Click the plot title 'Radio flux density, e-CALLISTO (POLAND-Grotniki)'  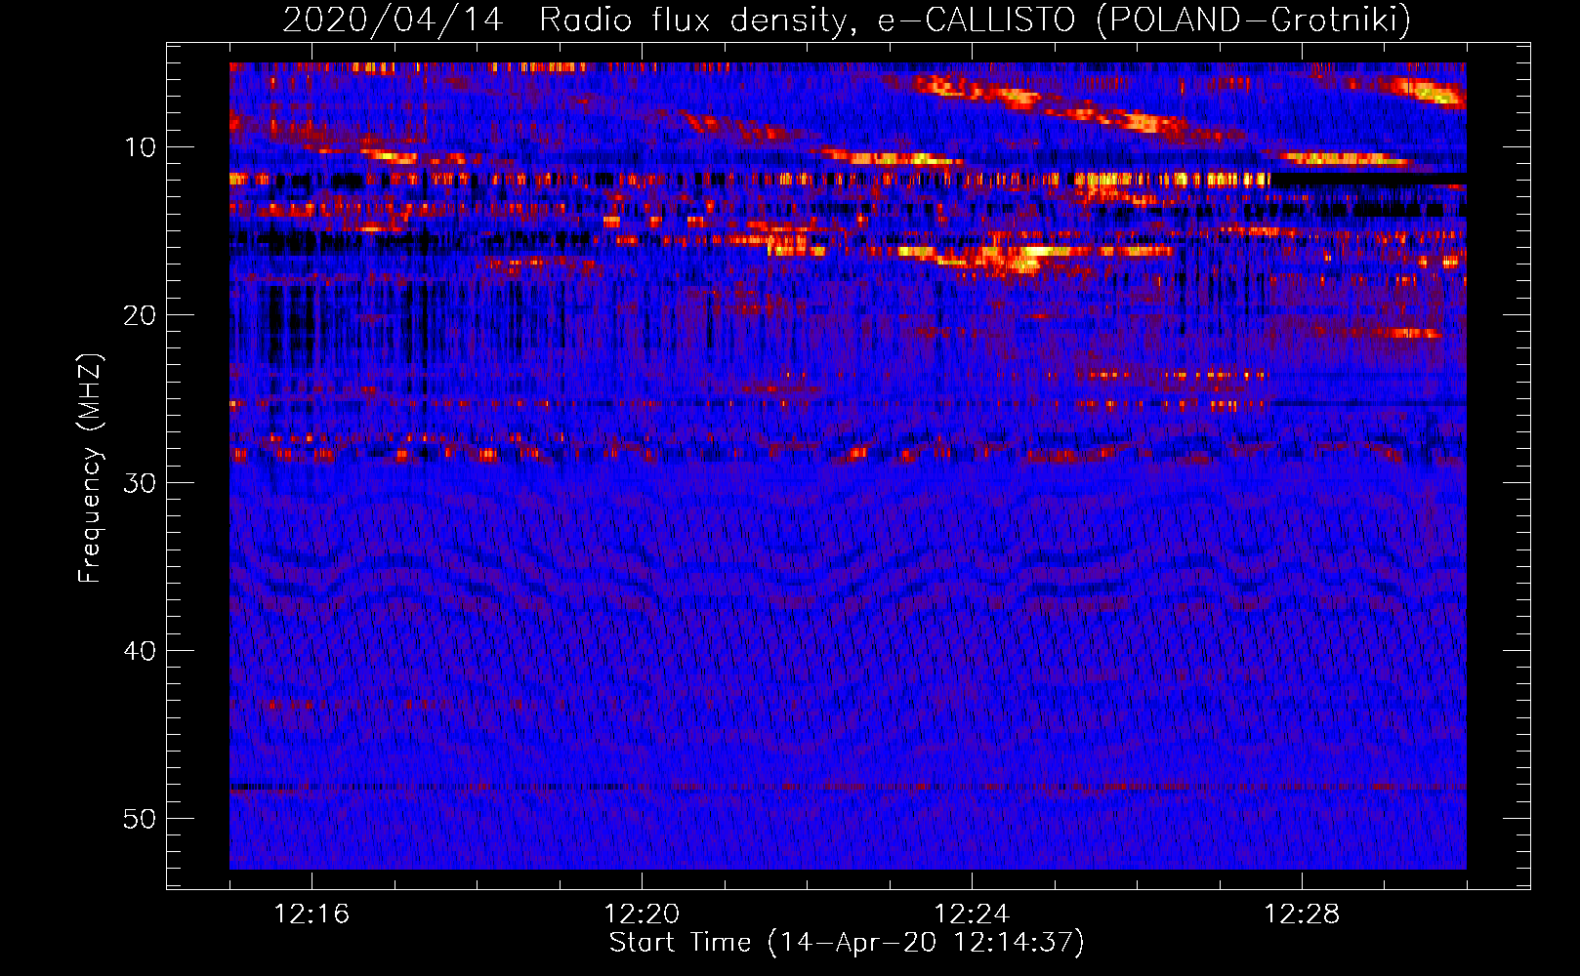tap(975, 20)
